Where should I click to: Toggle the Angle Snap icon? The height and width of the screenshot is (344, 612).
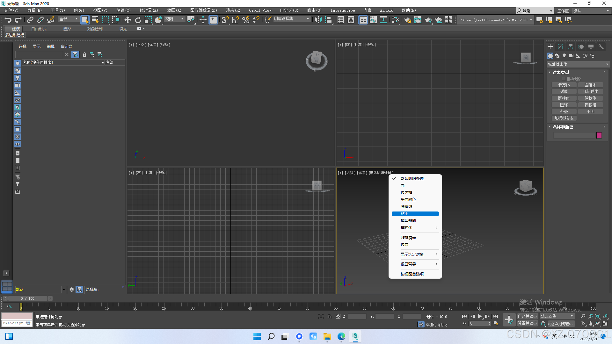point(235,20)
